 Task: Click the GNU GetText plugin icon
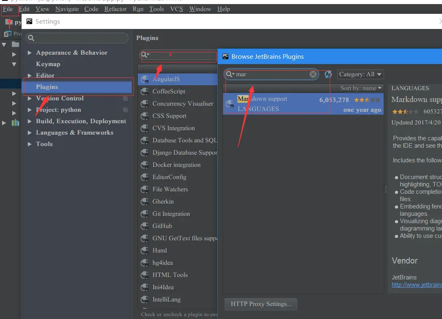pos(145,238)
